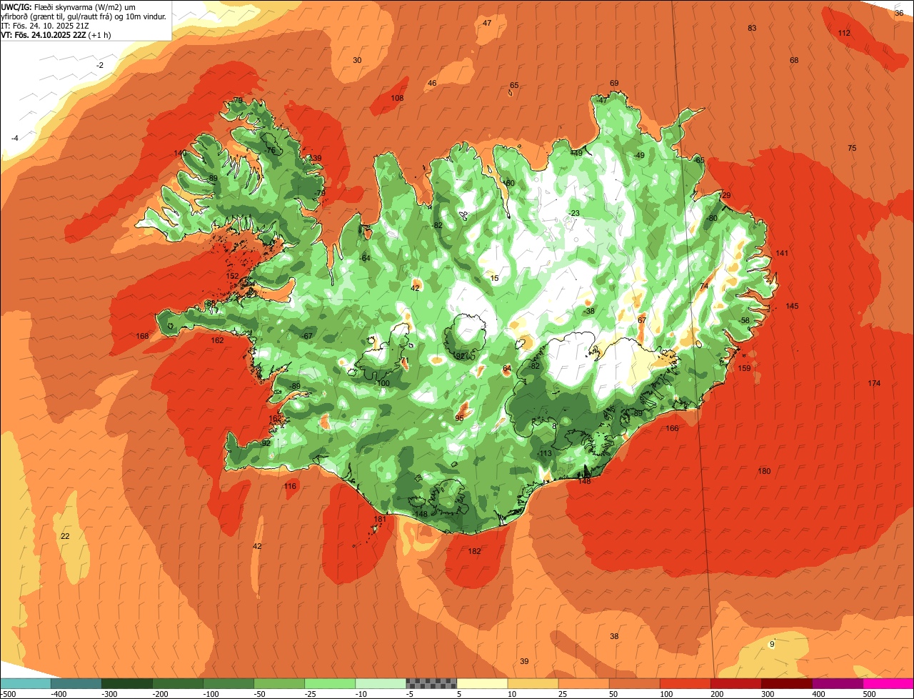Click the 112 value on the map
The height and width of the screenshot is (699, 914).
(844, 33)
